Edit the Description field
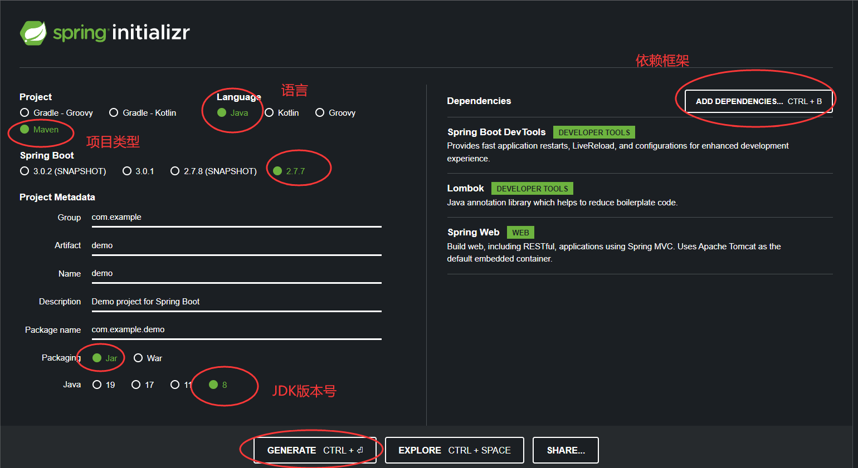 236,302
